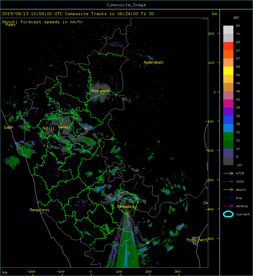Screen dimensions: 253x276
Task: Pick the light grey 70–80 dBZ swatch
Action: pyautogui.click(x=228, y=30)
